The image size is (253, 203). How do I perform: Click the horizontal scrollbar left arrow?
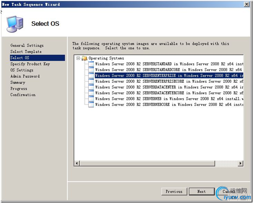[77, 163]
